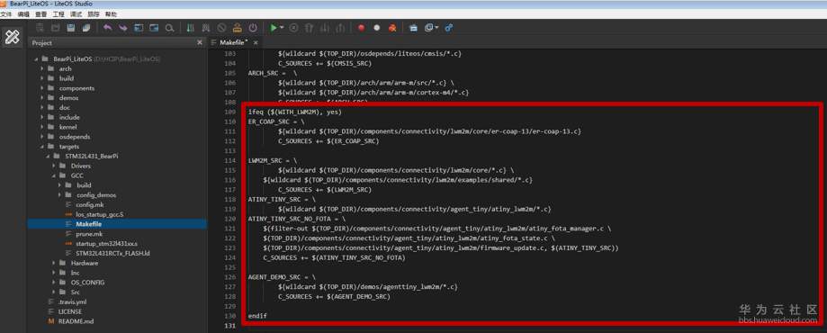The image size is (827, 333).
Task: Close the Makefile editor tab
Action: coord(256,42)
